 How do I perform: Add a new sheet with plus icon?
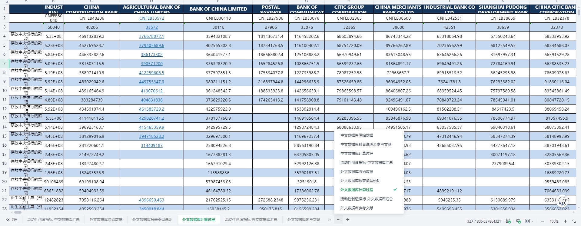tap(348, 220)
